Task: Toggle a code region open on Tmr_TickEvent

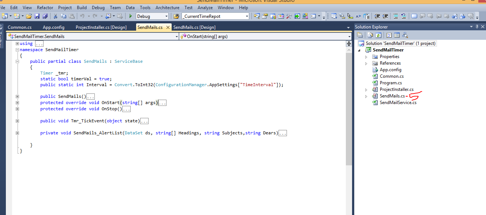Action: (17, 121)
